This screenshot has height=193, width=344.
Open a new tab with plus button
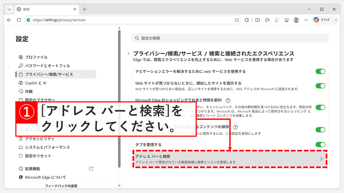(x=84, y=9)
